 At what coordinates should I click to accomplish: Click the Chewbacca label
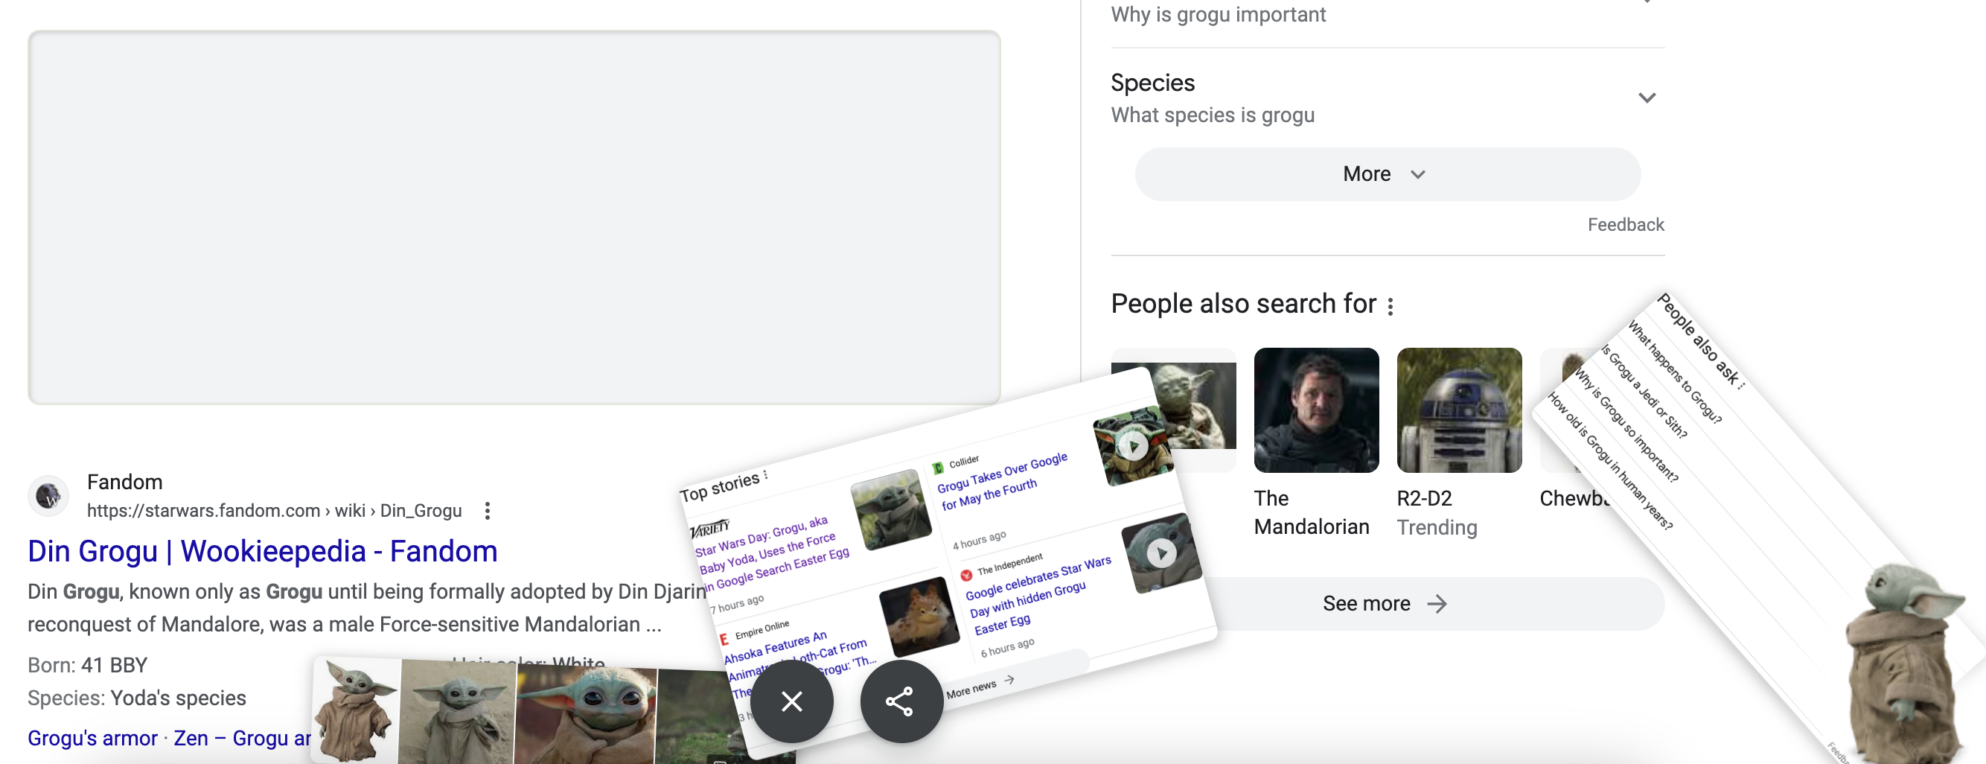click(x=1575, y=498)
